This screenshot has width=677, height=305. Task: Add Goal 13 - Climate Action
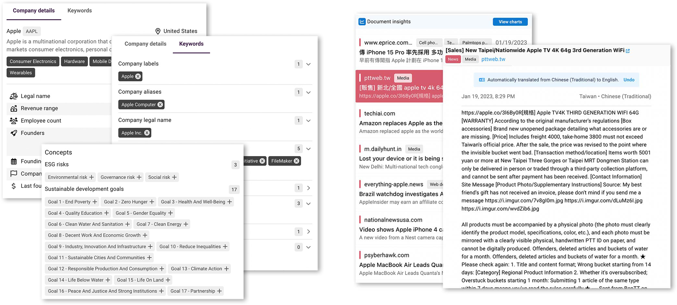[x=226, y=269]
